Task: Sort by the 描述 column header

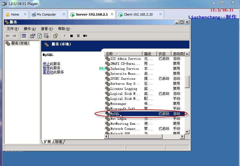Action: 150,54
